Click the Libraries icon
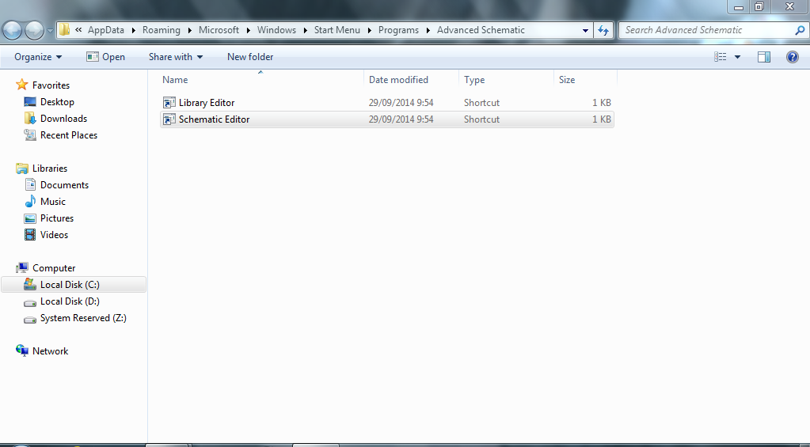The height and width of the screenshot is (447, 810). tap(21, 169)
